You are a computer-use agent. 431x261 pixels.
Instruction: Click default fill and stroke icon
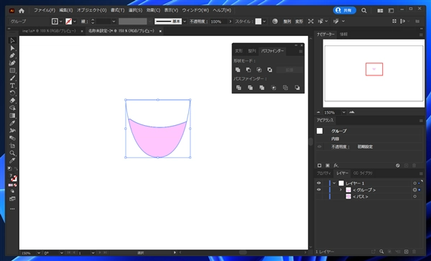coord(9,168)
